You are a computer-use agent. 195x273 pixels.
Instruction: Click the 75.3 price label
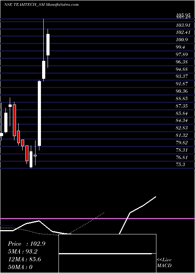181,165
